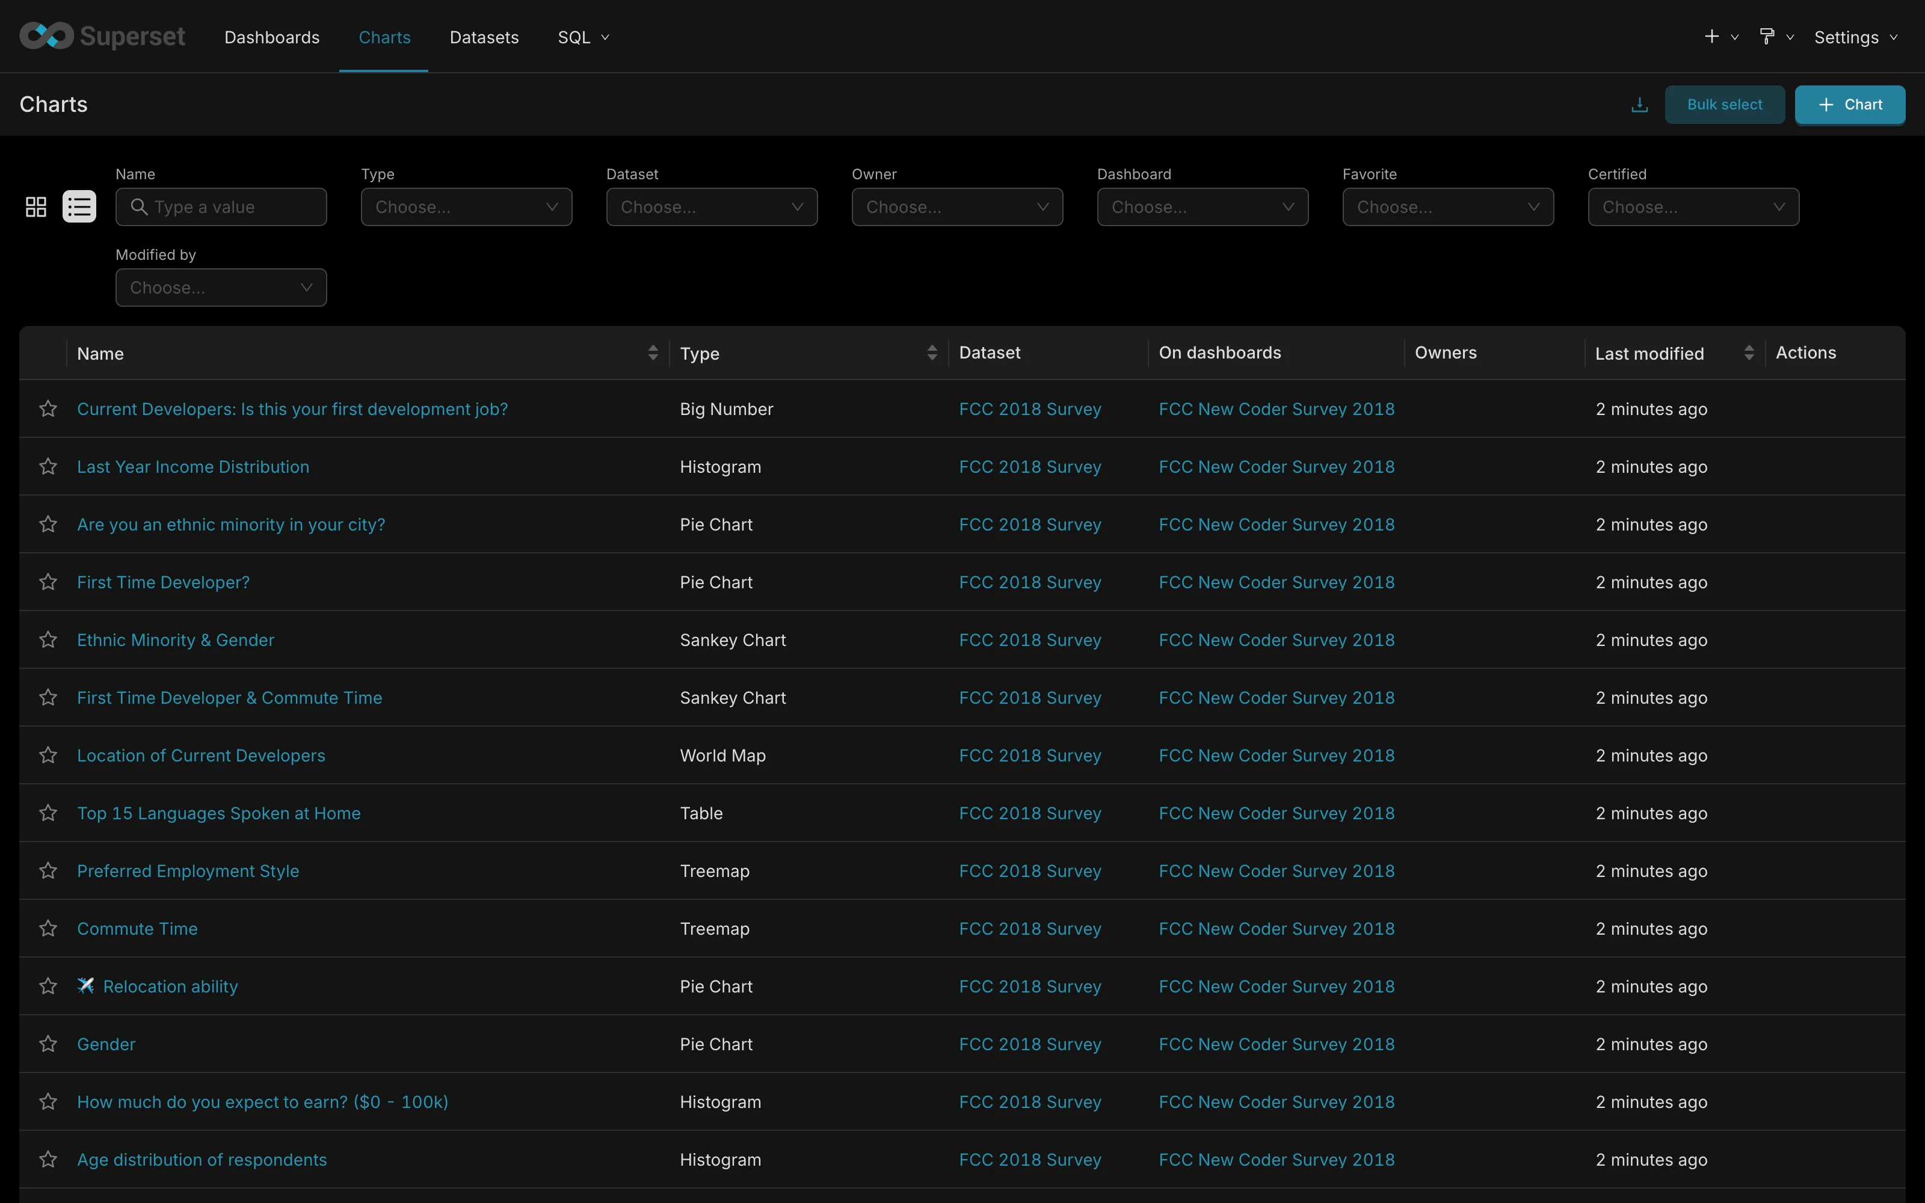Open the Owner filter dropdown
Screen dimensions: 1925x1203
pyautogui.click(x=957, y=207)
